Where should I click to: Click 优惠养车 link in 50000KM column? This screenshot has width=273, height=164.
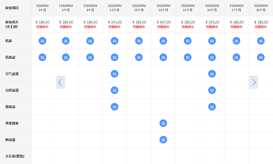pyautogui.click(x=261, y=27)
